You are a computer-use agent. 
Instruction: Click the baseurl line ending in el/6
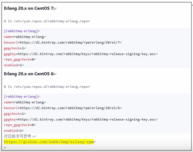[x=62, y=108]
